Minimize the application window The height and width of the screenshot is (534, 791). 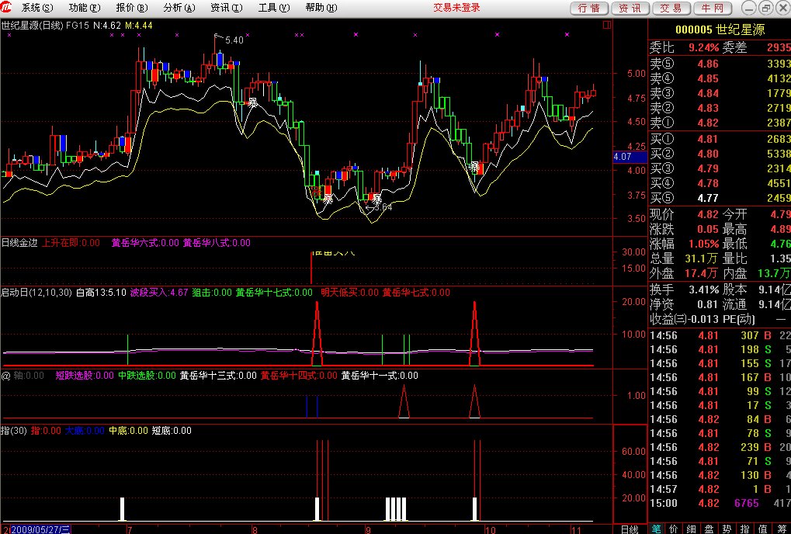[x=748, y=8]
